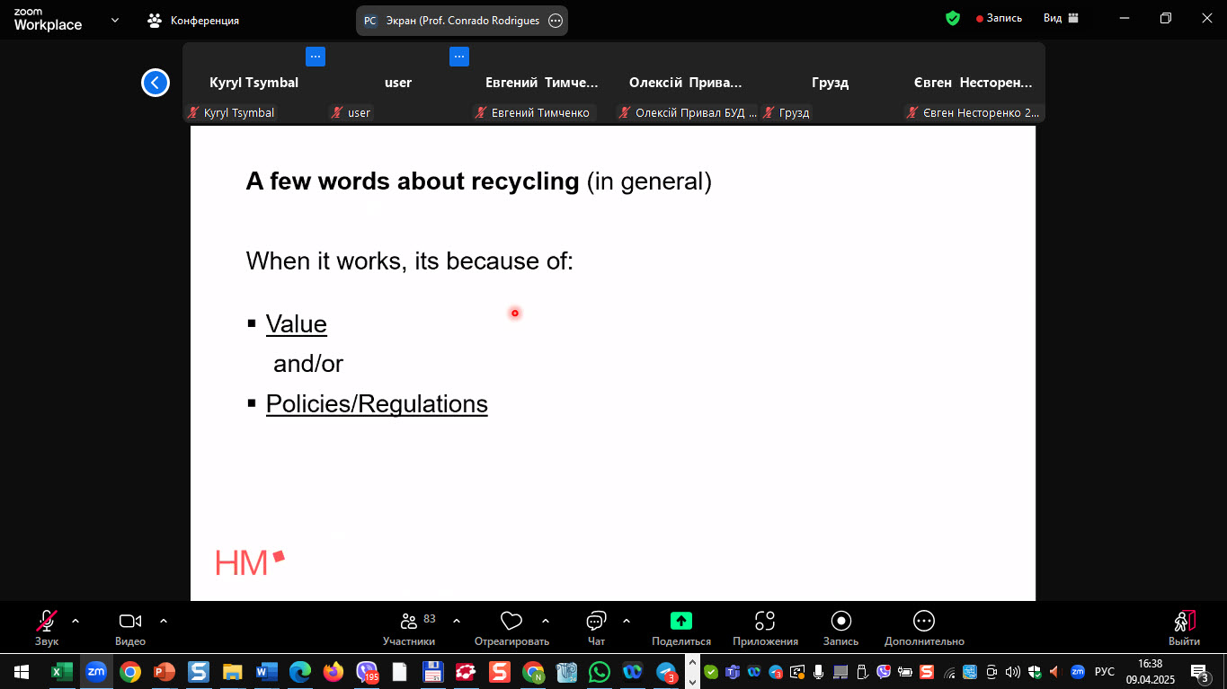Open Google Chrome from the Windows taskbar

[x=130, y=672]
